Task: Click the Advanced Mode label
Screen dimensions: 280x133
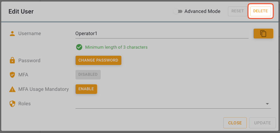Action: 202,11
